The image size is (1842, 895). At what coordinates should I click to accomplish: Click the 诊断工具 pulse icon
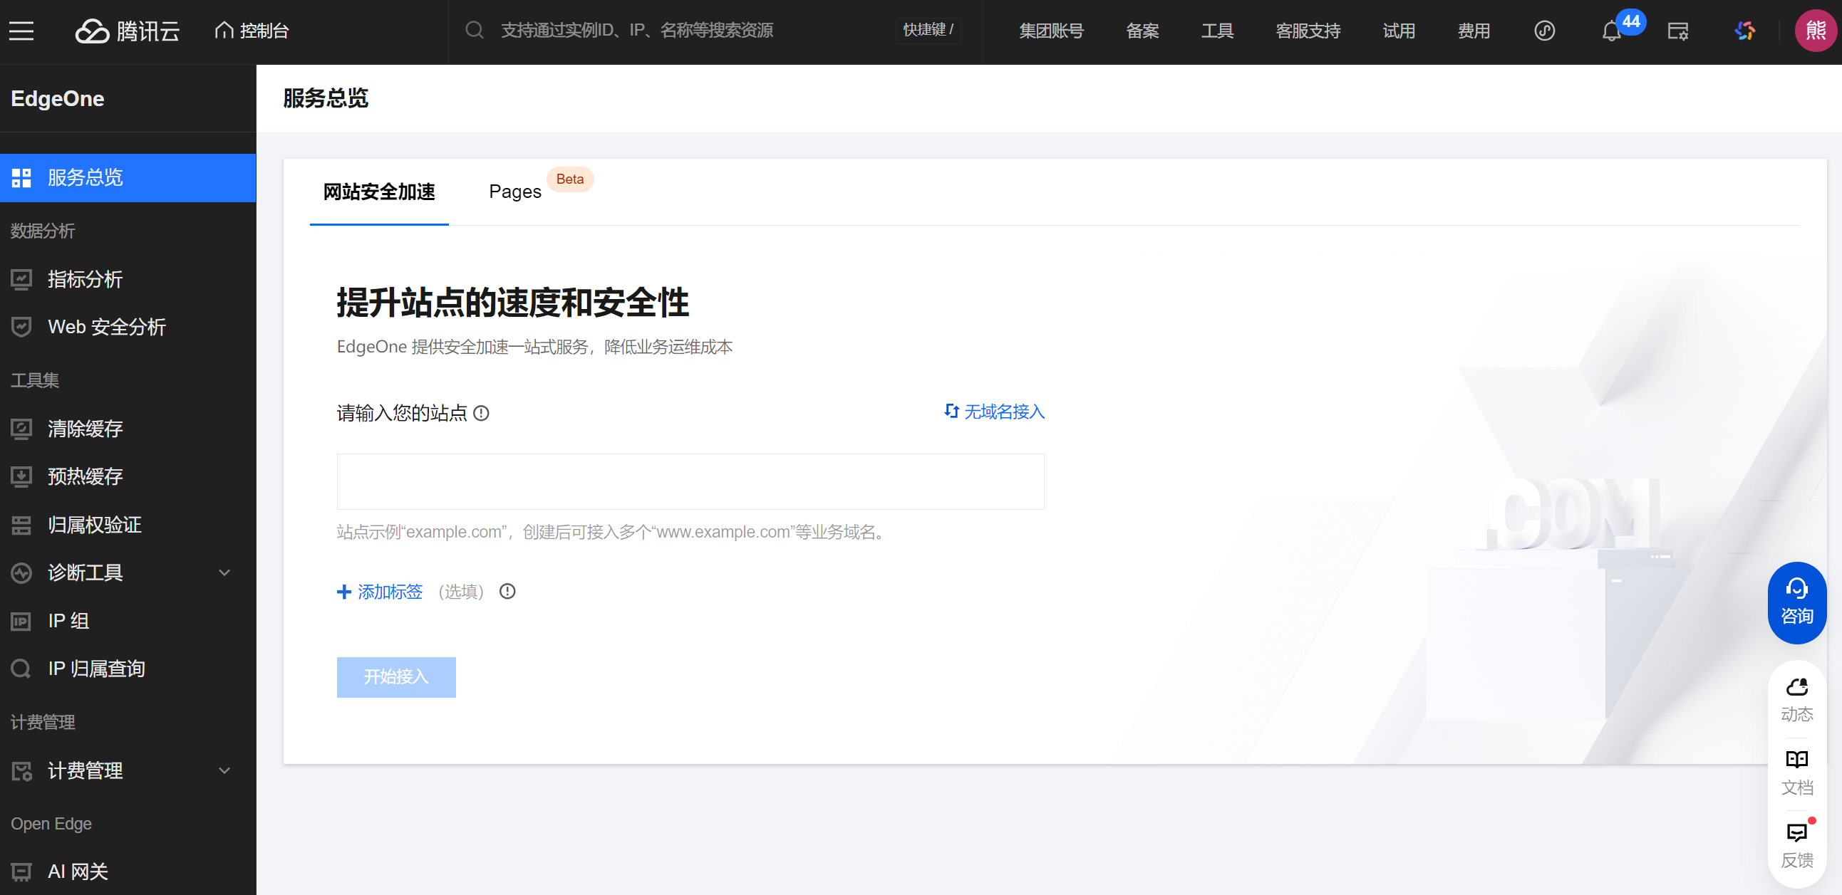click(x=21, y=573)
